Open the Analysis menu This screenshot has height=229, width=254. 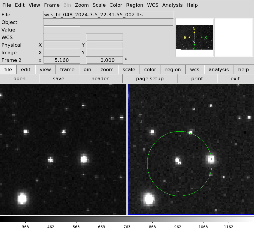[172, 5]
